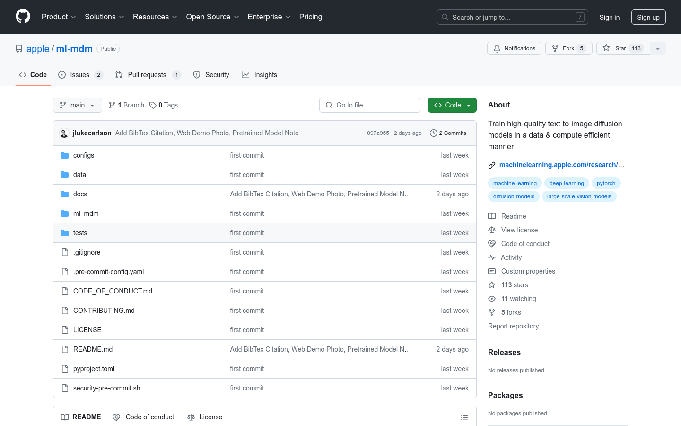This screenshot has width=681, height=426.
Task: Open the Resources menu dropdown
Action: pyautogui.click(x=155, y=17)
